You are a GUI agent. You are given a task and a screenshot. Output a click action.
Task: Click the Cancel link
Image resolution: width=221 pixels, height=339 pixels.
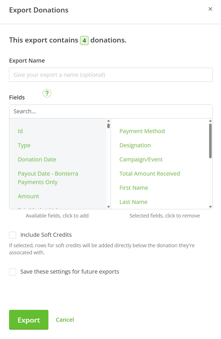(x=65, y=320)
